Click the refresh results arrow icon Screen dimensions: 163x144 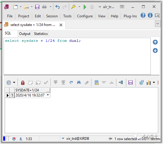(x=71, y=82)
